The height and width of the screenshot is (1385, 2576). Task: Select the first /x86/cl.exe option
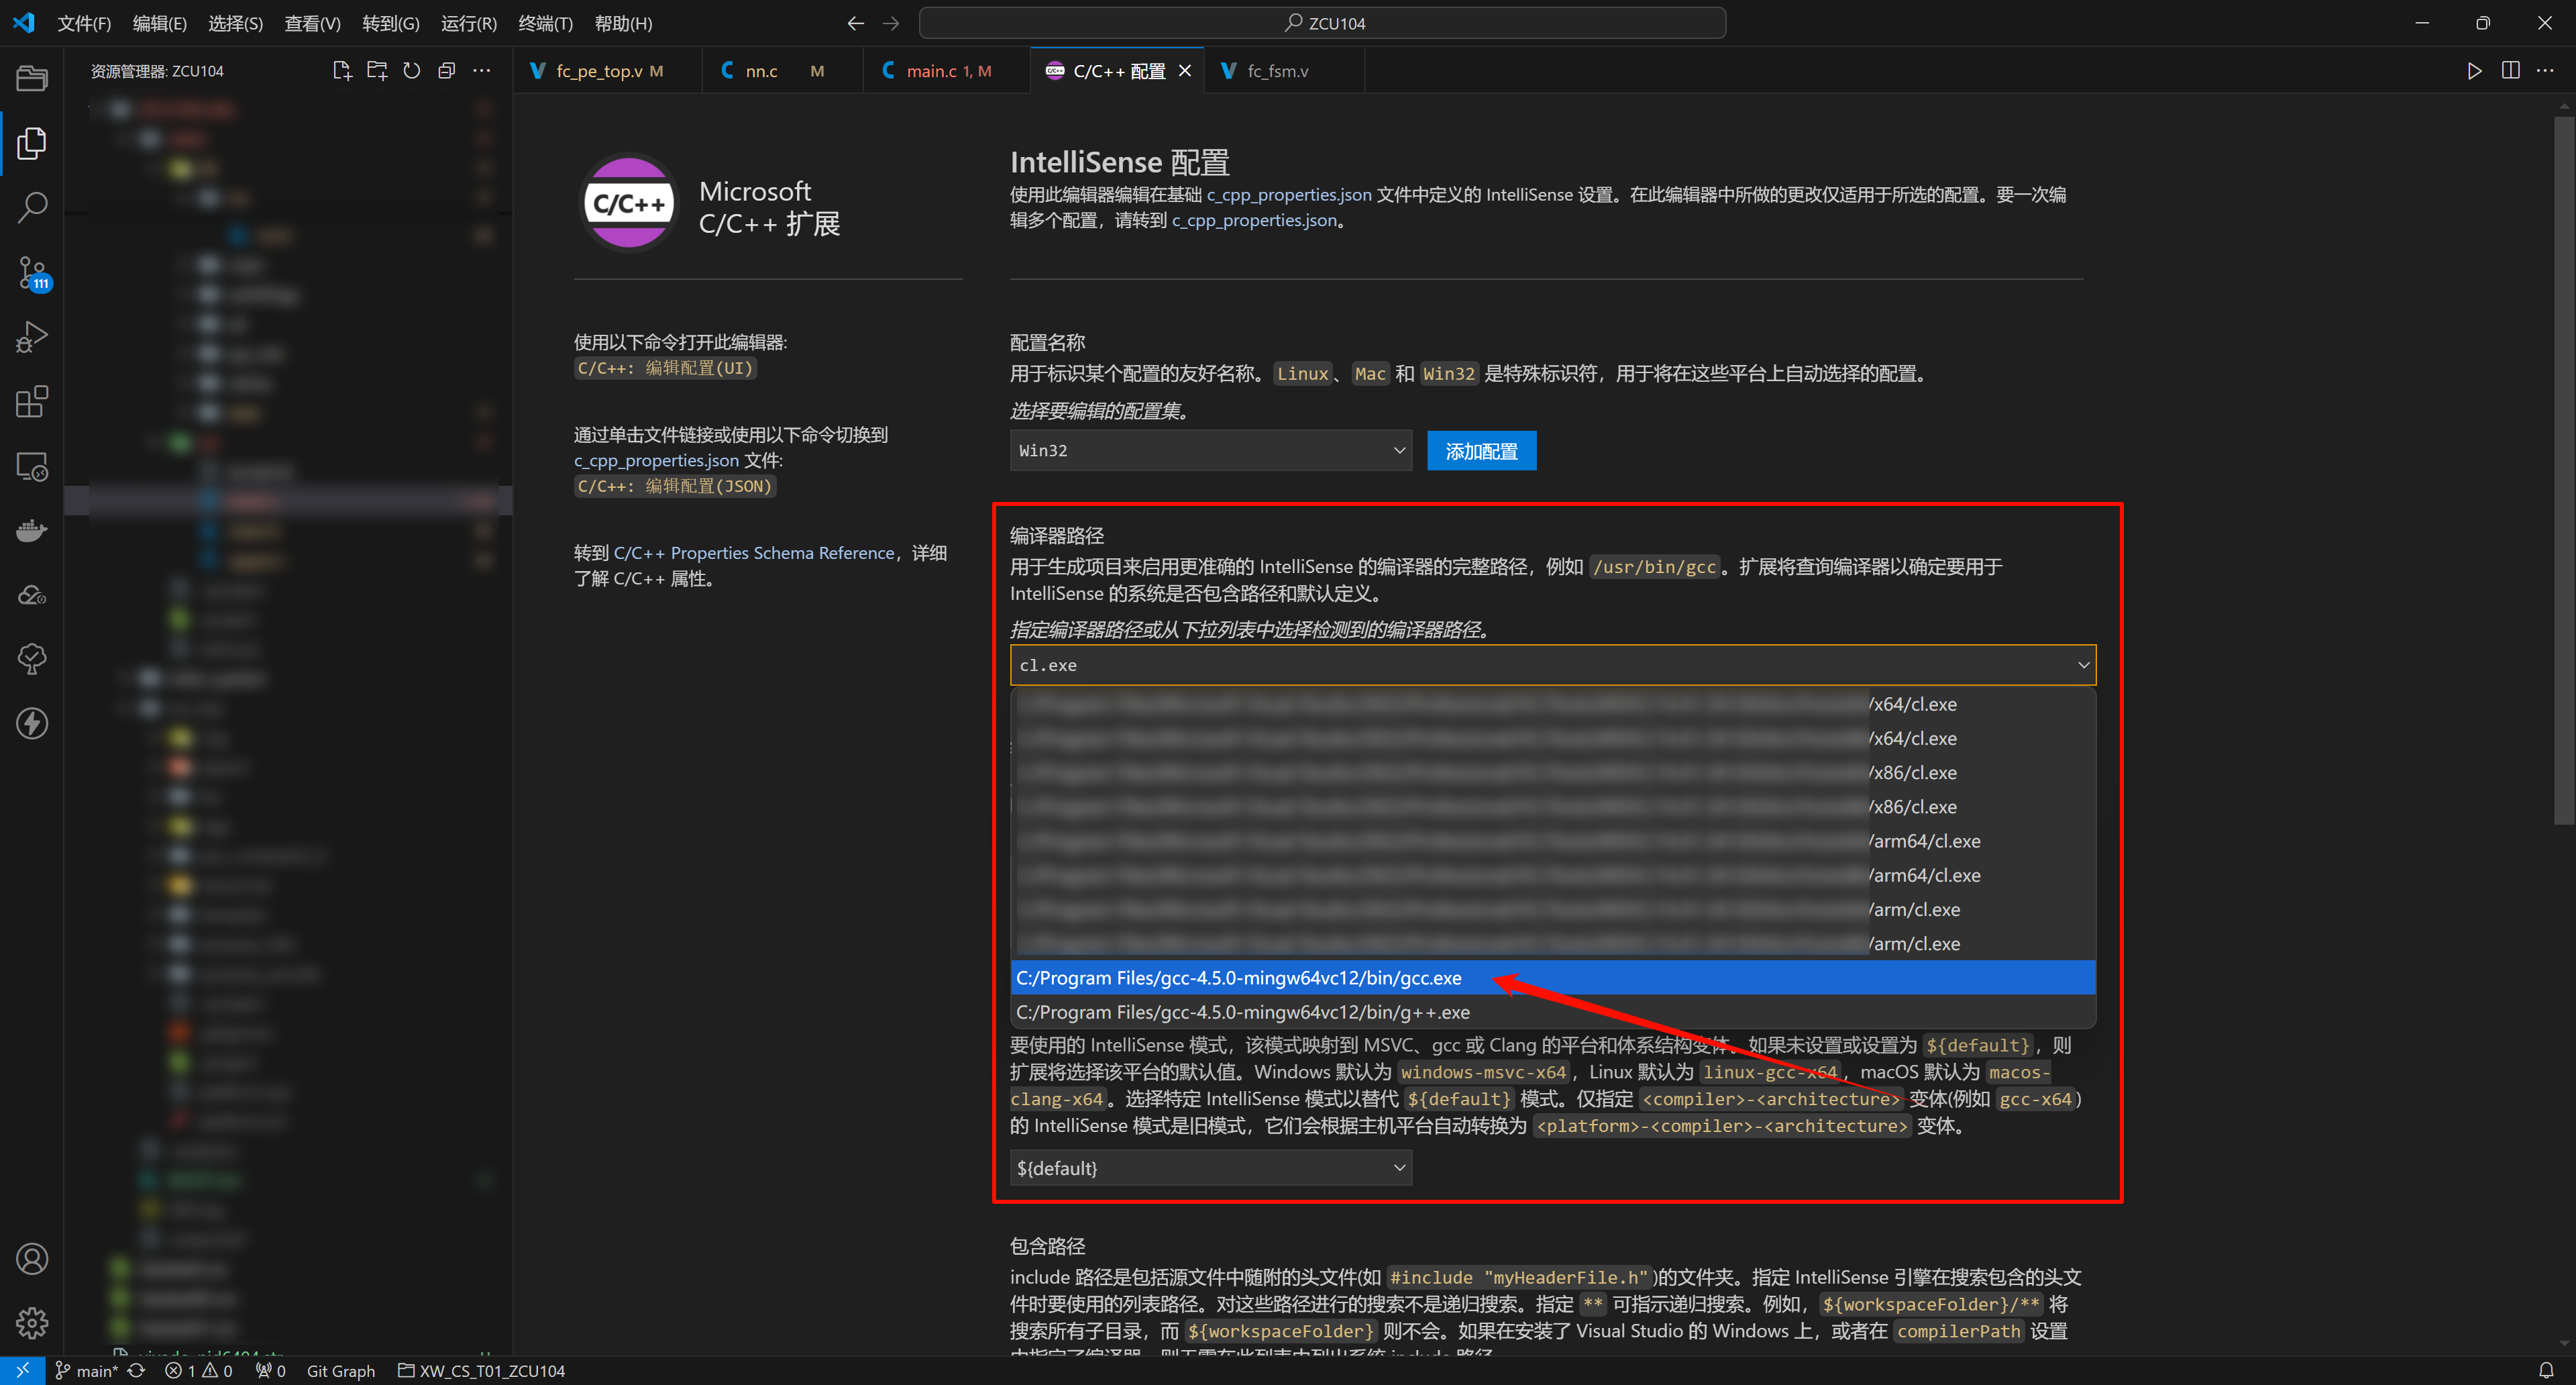[1553, 773]
